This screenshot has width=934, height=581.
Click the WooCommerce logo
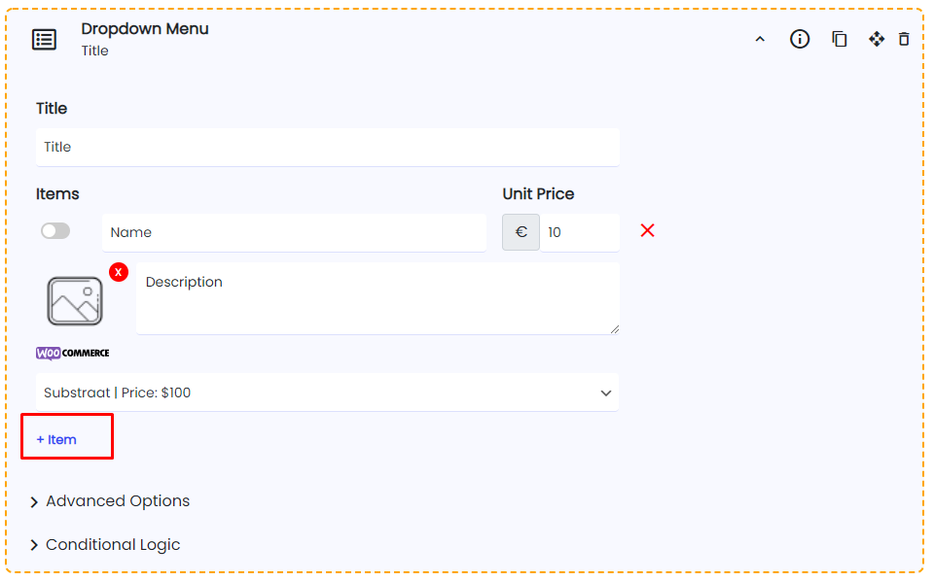[73, 354]
